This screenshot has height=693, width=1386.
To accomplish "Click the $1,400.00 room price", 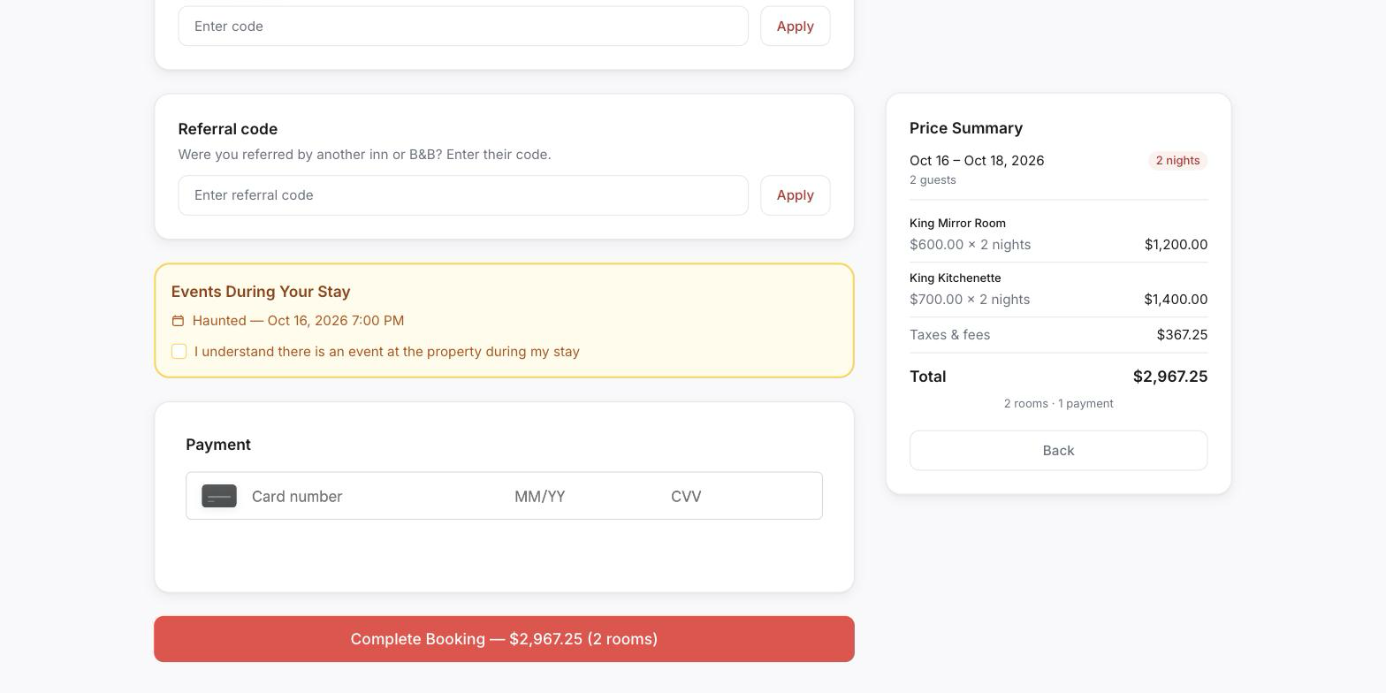I will (1176, 300).
